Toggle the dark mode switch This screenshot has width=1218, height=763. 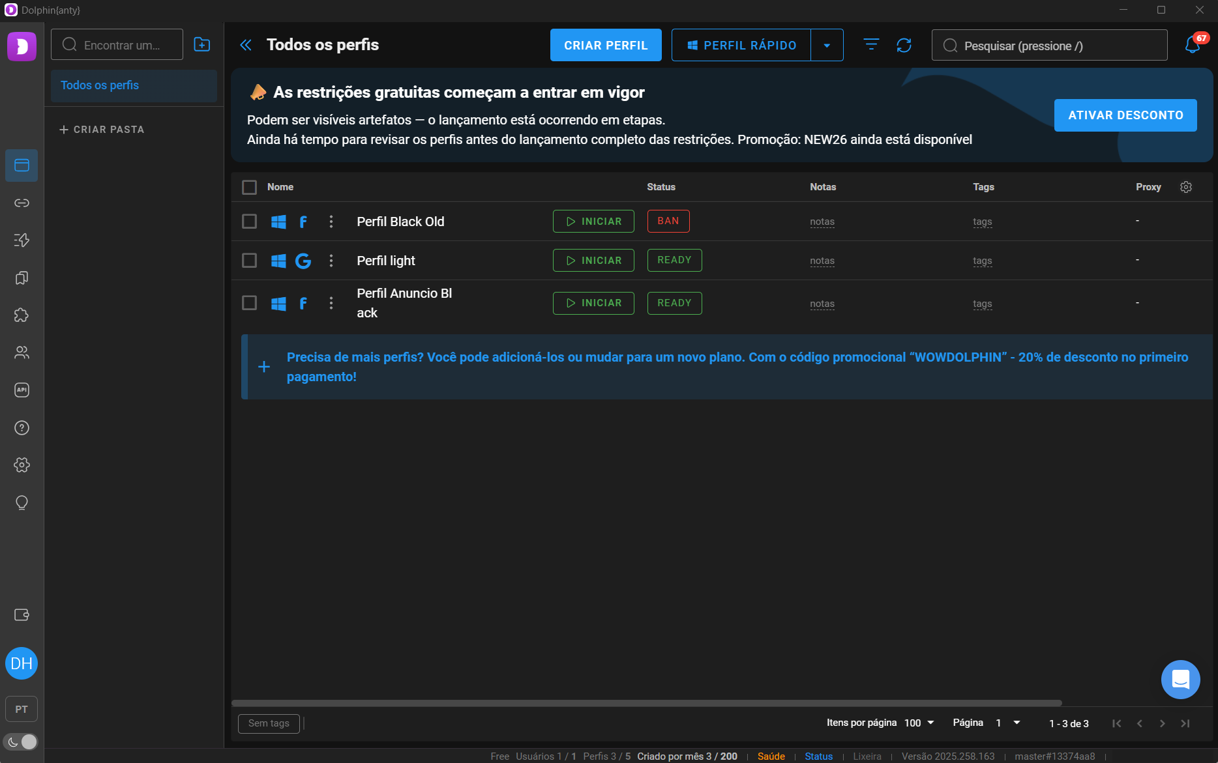click(x=22, y=741)
